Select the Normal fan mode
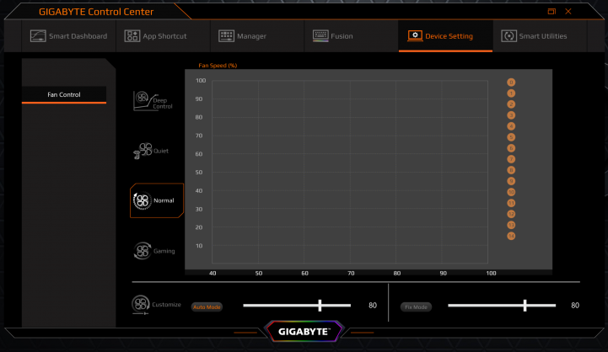 click(157, 200)
